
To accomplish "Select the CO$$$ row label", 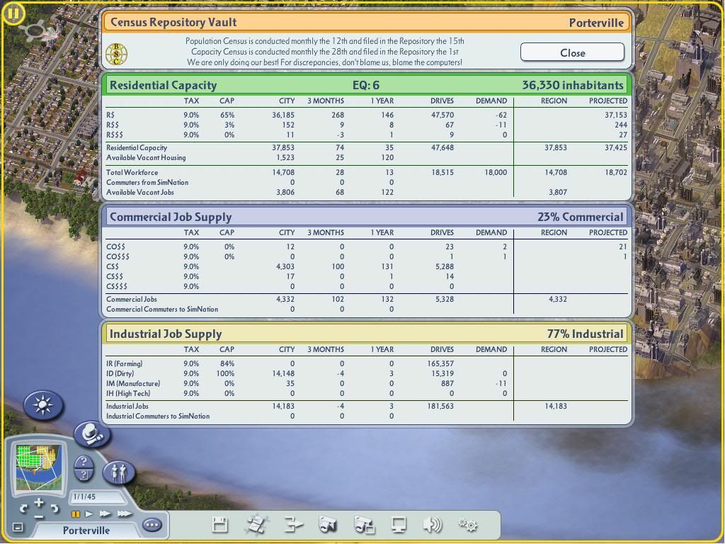I will point(118,256).
